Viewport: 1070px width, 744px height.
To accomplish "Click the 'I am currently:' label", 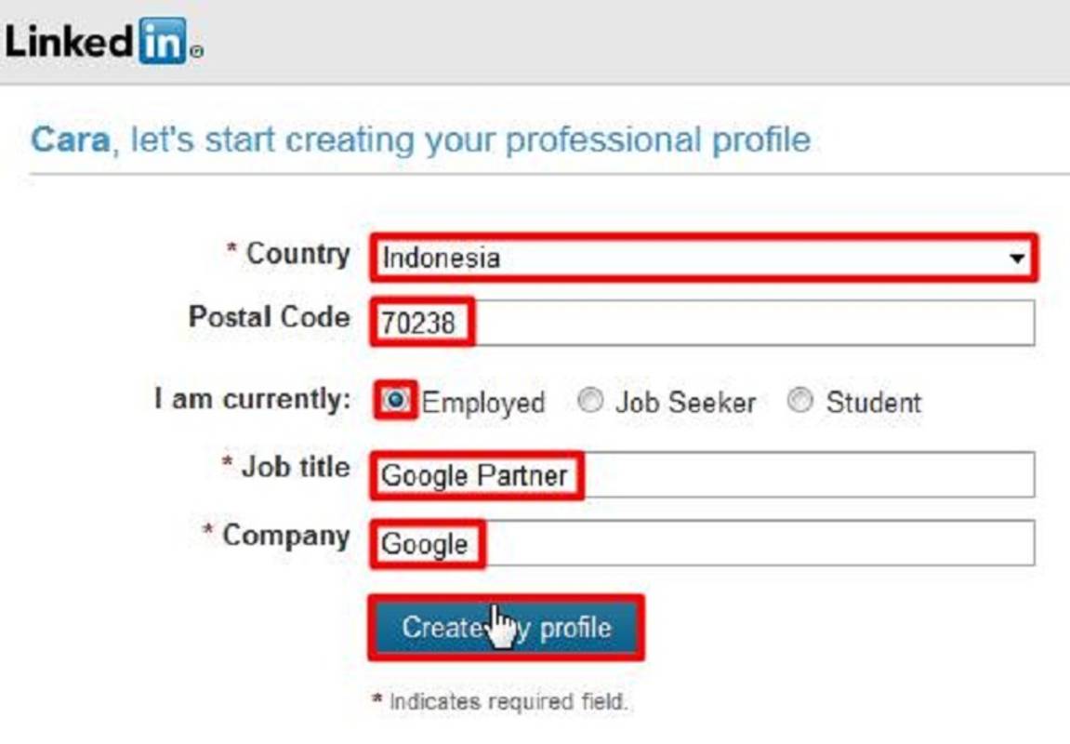I will 253,399.
